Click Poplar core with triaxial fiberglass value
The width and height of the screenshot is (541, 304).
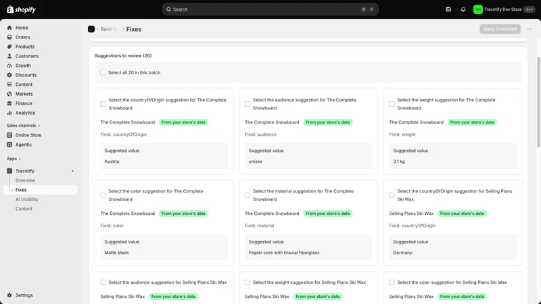tap(284, 253)
